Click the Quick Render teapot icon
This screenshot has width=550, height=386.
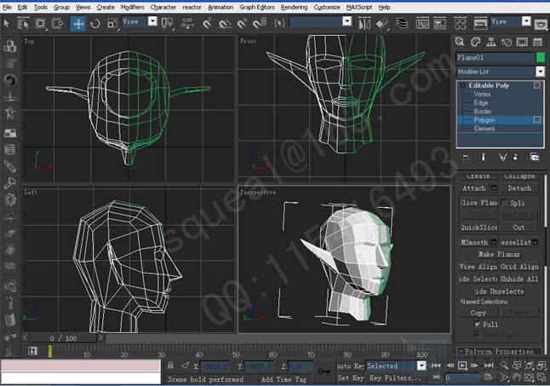[541, 24]
